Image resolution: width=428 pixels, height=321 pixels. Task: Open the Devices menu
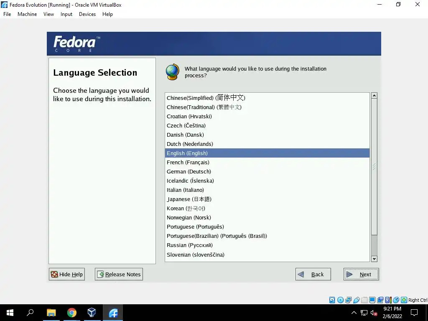[87, 14]
